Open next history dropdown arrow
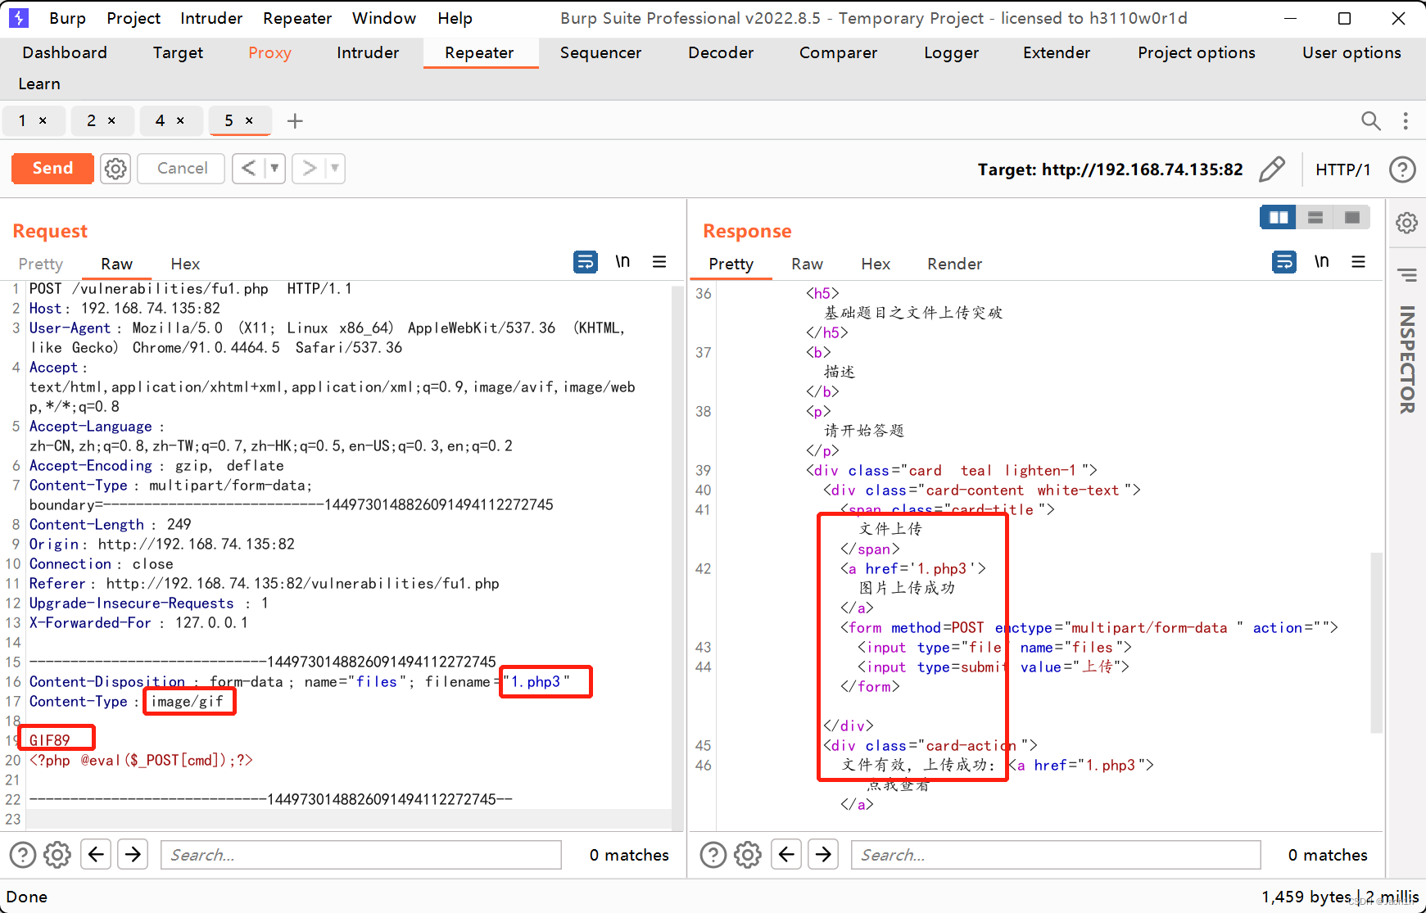The height and width of the screenshot is (913, 1426). (x=335, y=168)
